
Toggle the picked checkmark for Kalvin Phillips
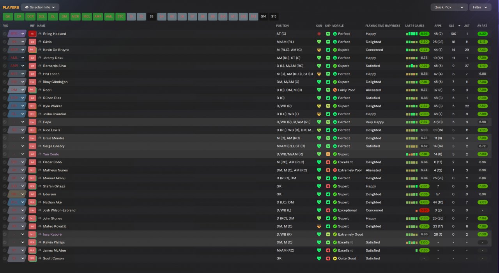[x=5, y=242]
